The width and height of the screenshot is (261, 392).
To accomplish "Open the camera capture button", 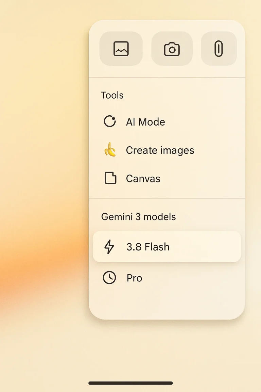I will pos(172,49).
